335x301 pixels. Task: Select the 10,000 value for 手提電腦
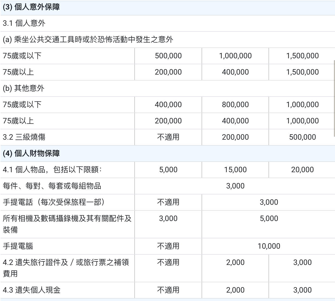point(269,246)
